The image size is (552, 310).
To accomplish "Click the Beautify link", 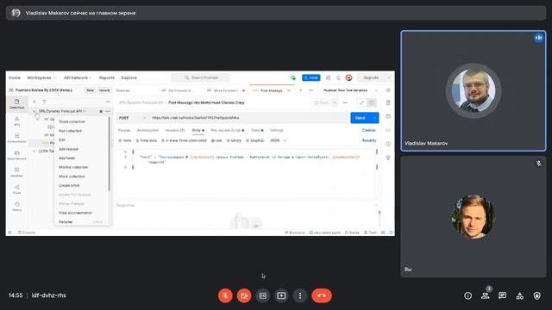I will tap(369, 140).
